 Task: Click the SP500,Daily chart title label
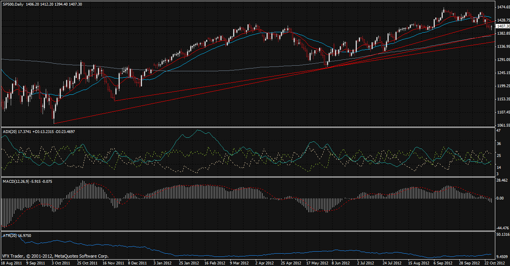(x=12, y=3)
